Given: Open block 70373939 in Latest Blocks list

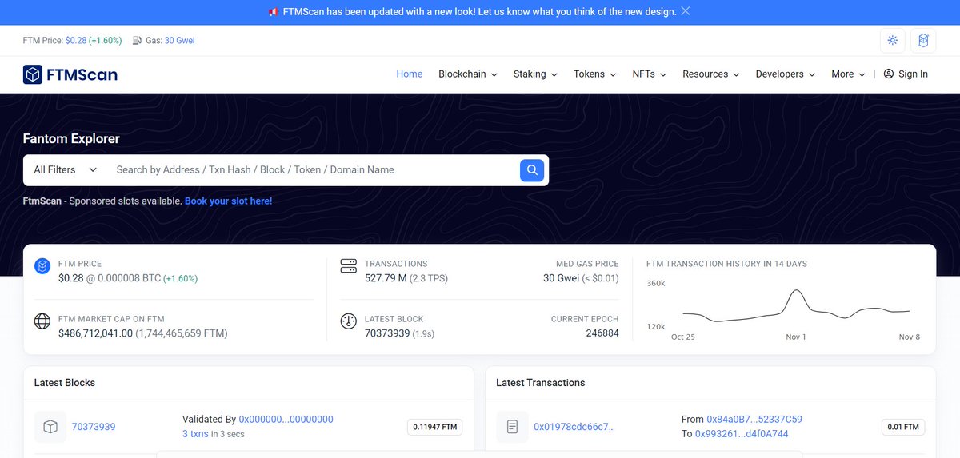Looking at the screenshot, I should point(94,427).
